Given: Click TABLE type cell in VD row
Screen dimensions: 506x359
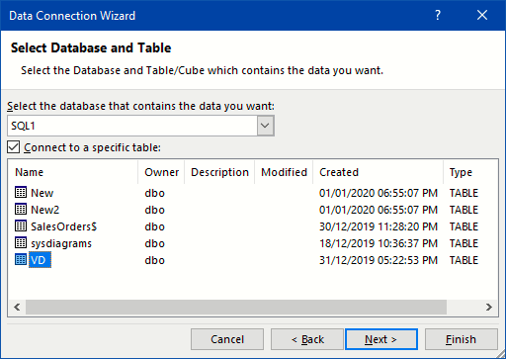Looking at the screenshot, I should (x=464, y=260).
